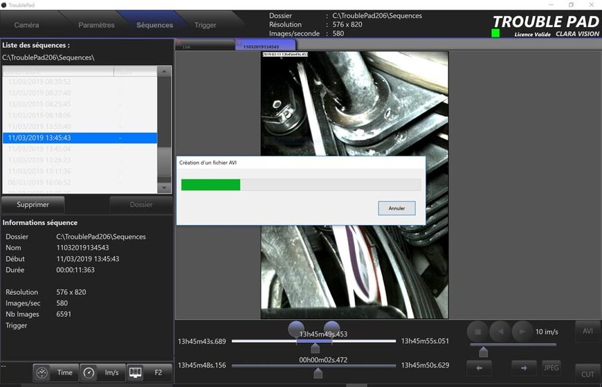Select sequence 11/03/2019 13:45:43
The height and width of the screenshot is (387, 602).
click(x=80, y=138)
